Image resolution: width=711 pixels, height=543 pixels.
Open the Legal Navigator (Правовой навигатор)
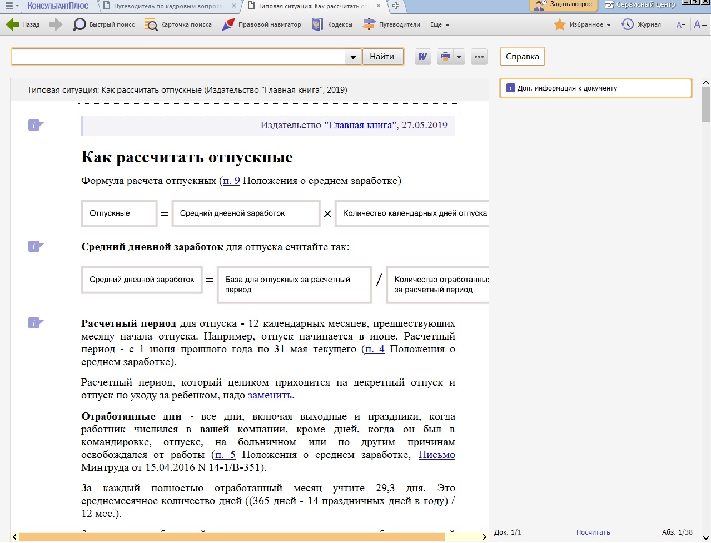coord(228,24)
